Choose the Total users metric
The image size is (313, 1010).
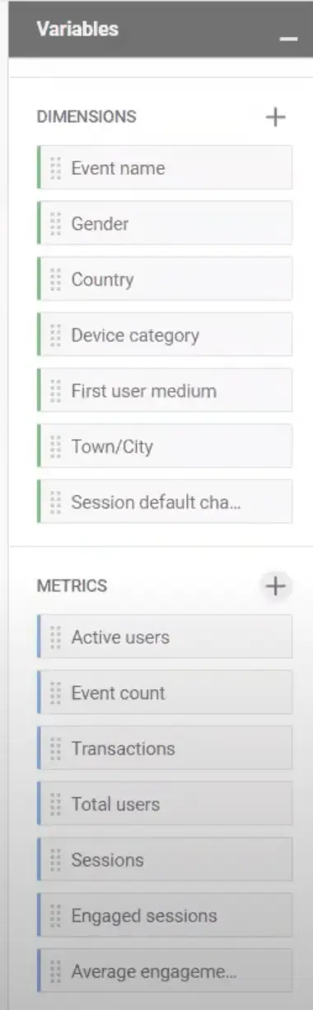point(165,804)
